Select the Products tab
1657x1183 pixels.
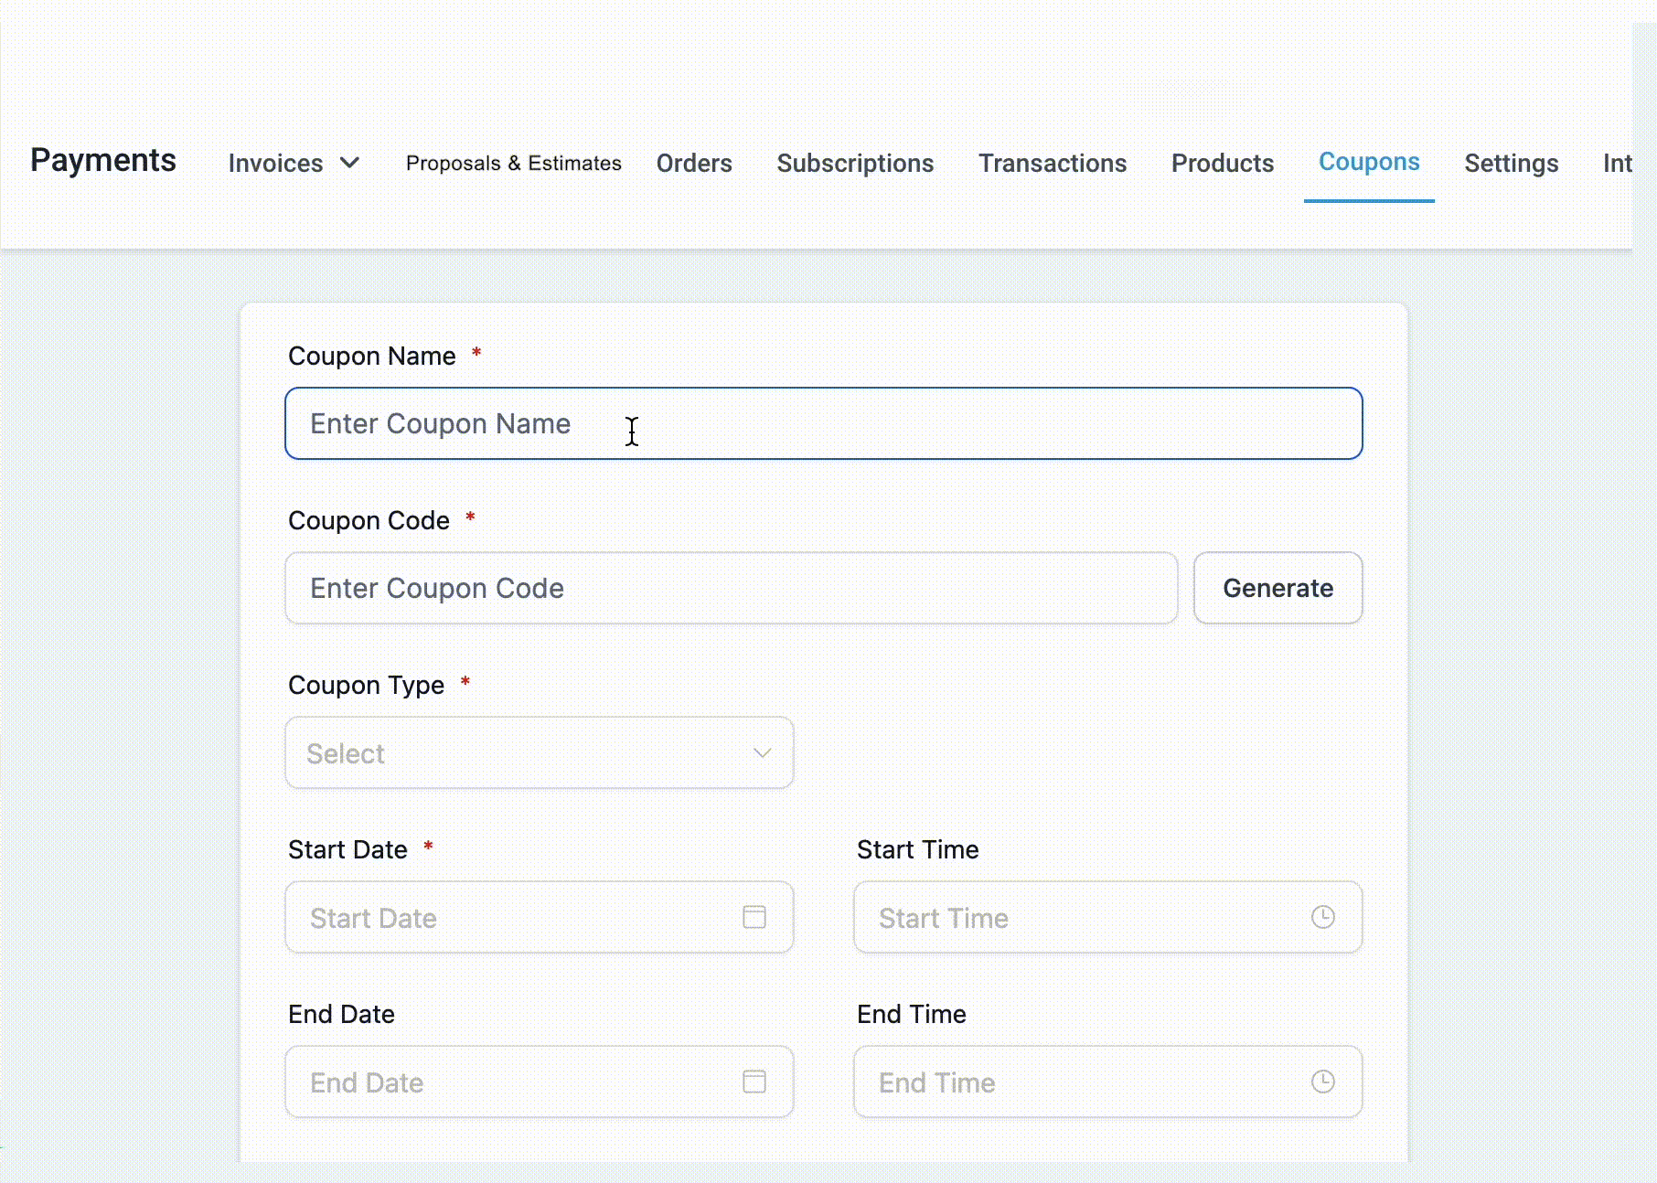click(x=1222, y=163)
